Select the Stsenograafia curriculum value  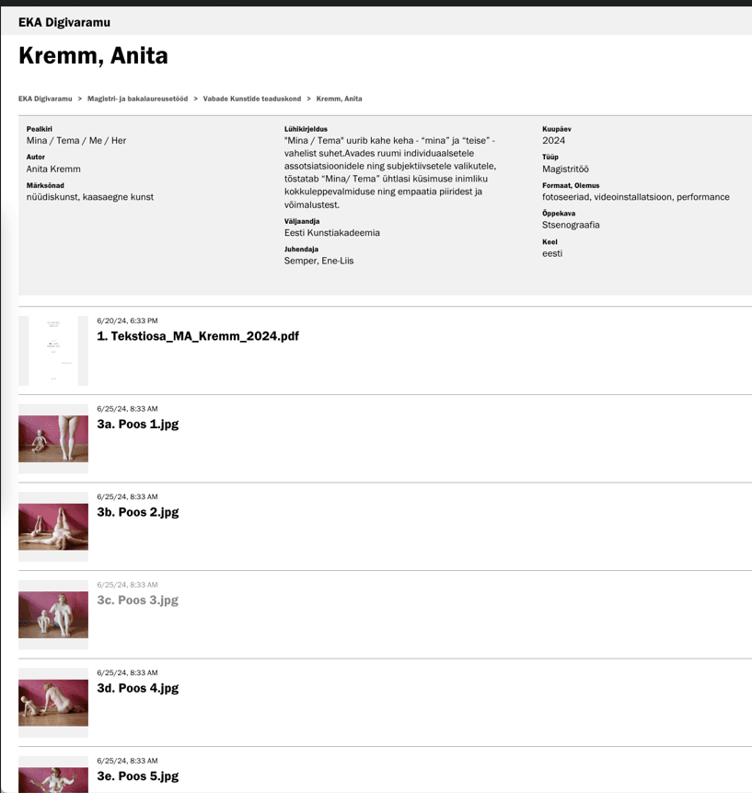(x=571, y=225)
